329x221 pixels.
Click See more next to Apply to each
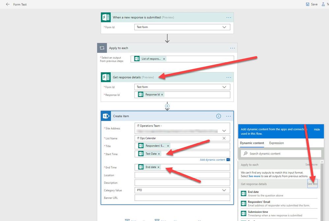pyautogui.click(x=311, y=165)
